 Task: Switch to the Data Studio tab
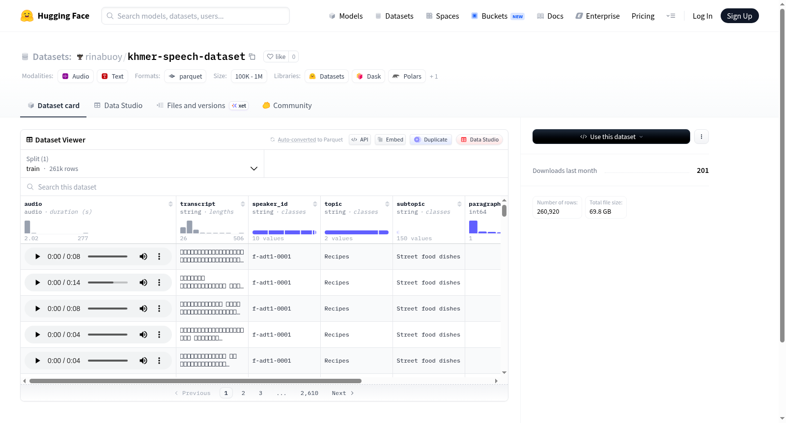tap(118, 105)
